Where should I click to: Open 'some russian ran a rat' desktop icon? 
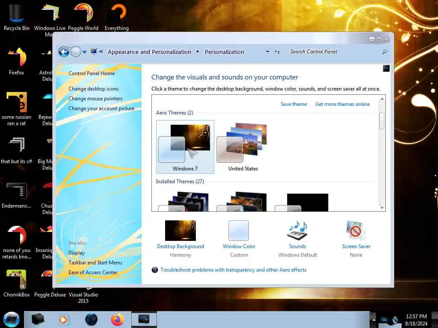coord(17,109)
